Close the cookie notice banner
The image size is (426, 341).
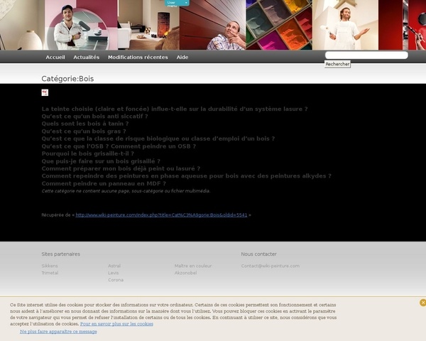422,303
